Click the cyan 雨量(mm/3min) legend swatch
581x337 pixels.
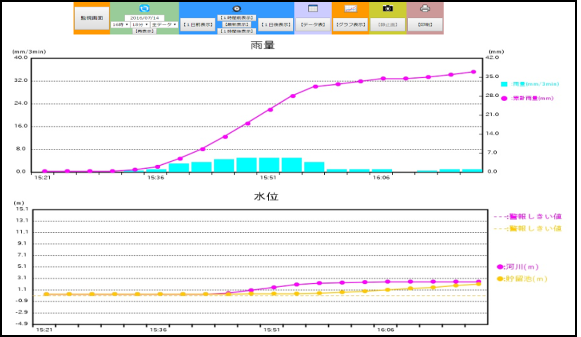pyautogui.click(x=504, y=84)
